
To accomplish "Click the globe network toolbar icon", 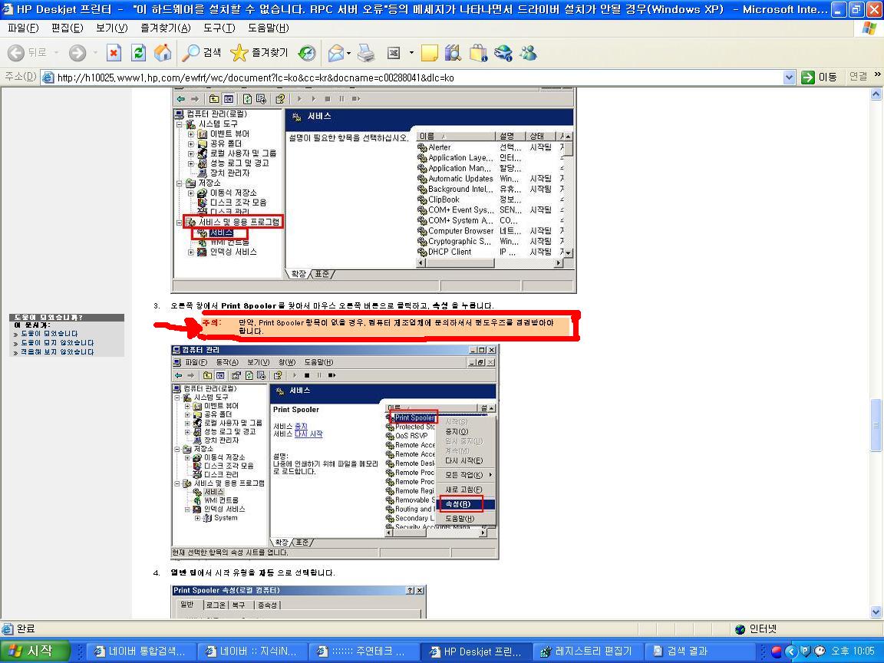I will pyautogui.click(x=503, y=53).
